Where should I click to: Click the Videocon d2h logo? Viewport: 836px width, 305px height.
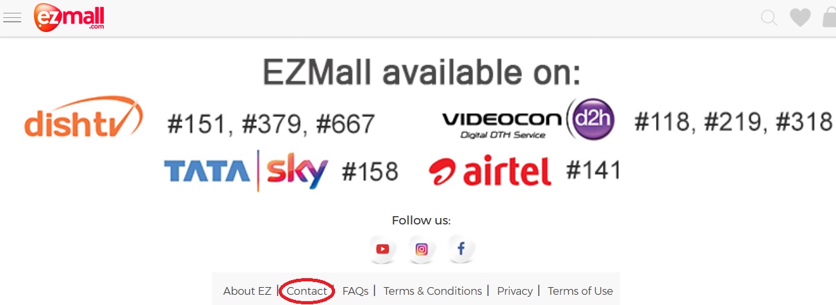[529, 119]
